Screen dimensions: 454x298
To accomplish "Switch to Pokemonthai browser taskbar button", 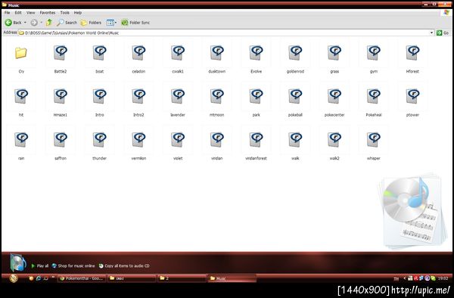I will [x=82, y=278].
